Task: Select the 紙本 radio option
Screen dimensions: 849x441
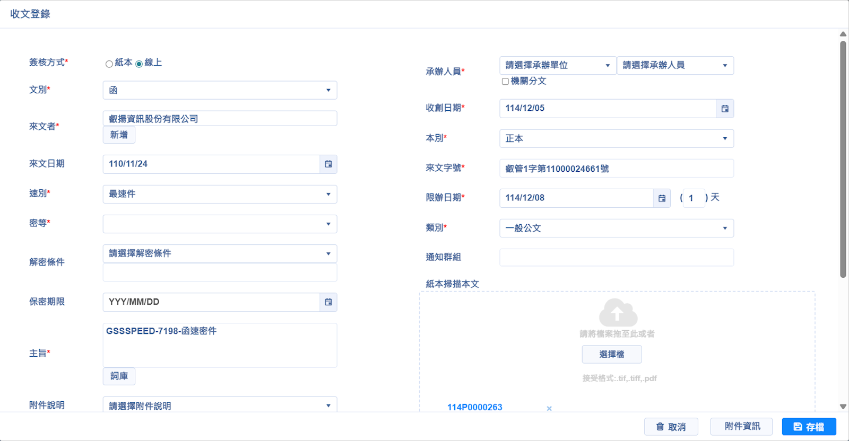Action: (x=109, y=64)
